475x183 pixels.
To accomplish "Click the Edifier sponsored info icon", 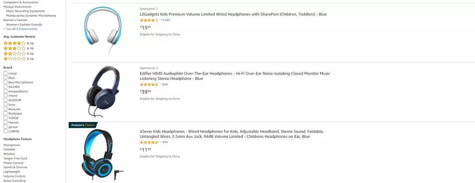I will point(157,68).
